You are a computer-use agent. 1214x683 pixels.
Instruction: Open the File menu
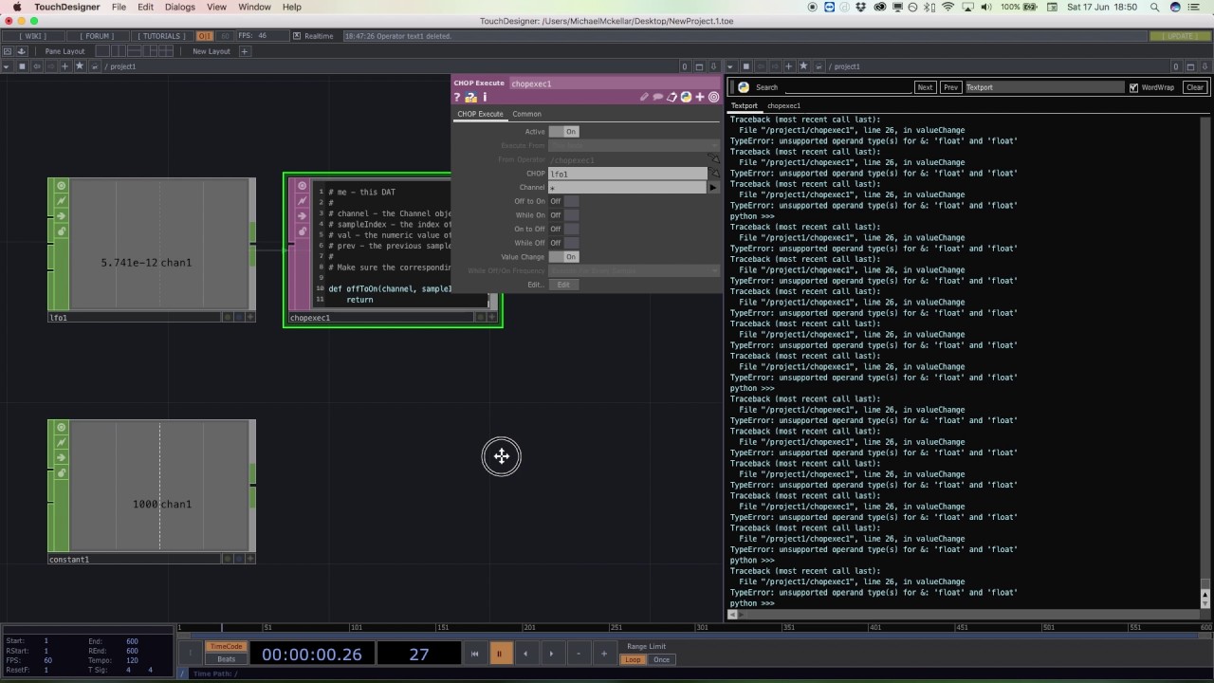coord(119,7)
